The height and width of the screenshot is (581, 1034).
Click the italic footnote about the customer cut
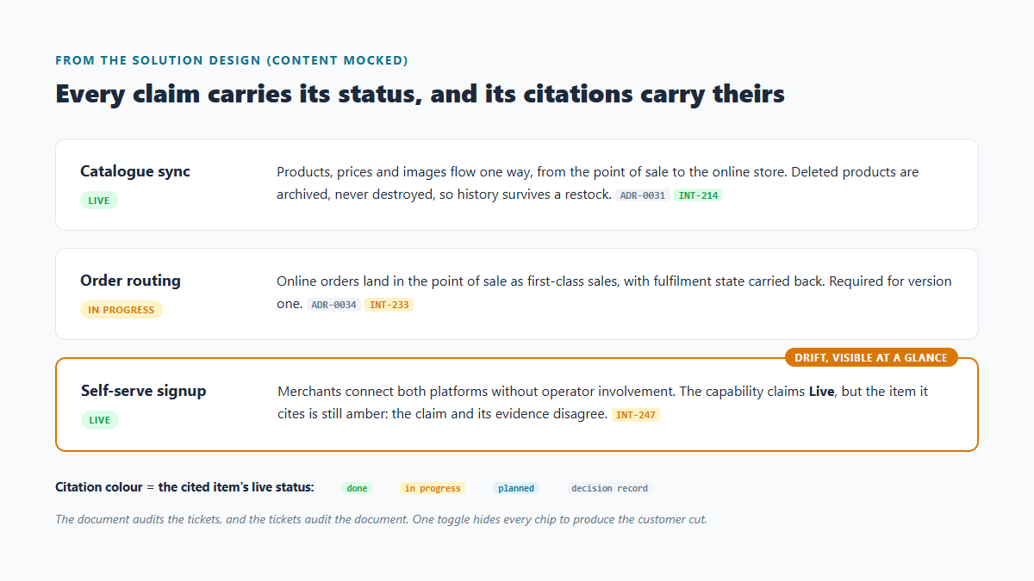381,520
